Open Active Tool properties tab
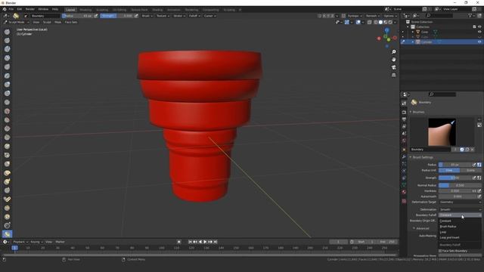The image size is (484, 272). pos(404,104)
